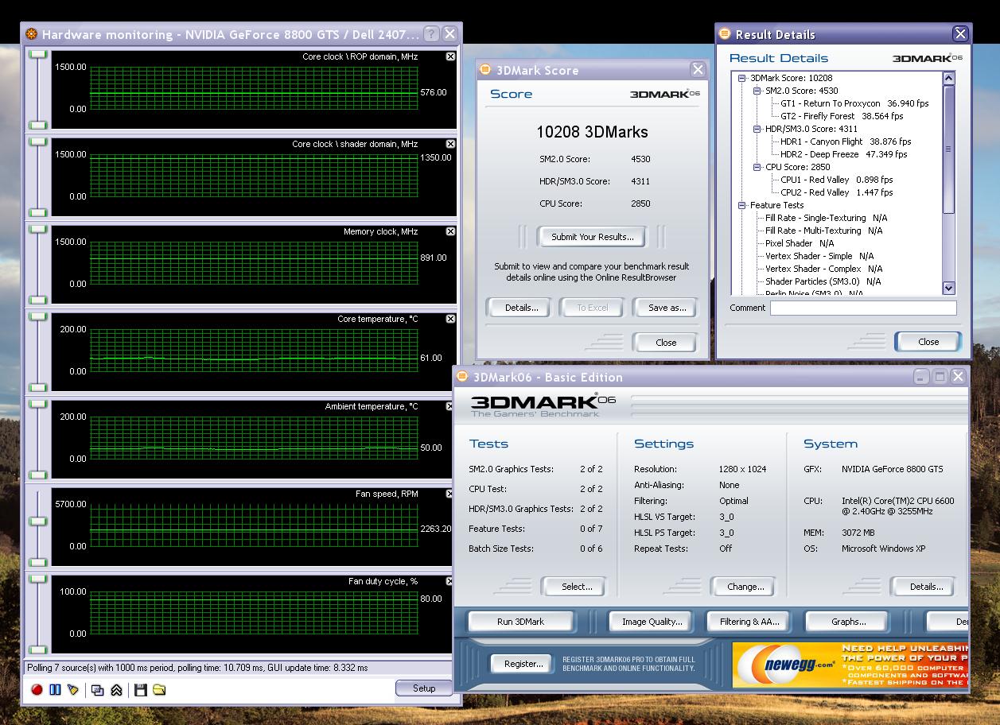Select HDR2 - Deep Freeze row

(843, 154)
